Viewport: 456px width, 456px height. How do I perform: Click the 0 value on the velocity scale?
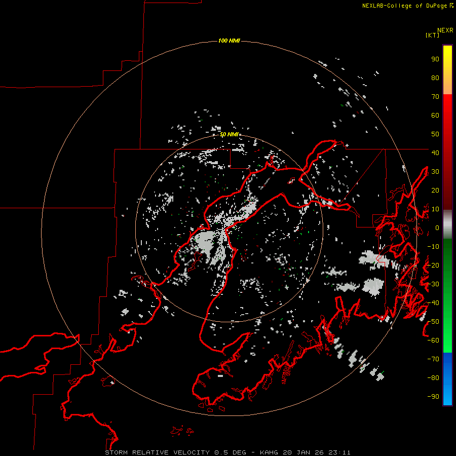[437, 227]
